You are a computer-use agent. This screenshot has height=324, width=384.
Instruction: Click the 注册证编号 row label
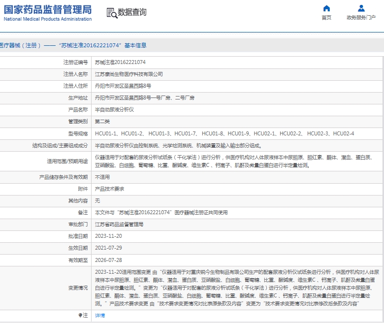[75, 62]
